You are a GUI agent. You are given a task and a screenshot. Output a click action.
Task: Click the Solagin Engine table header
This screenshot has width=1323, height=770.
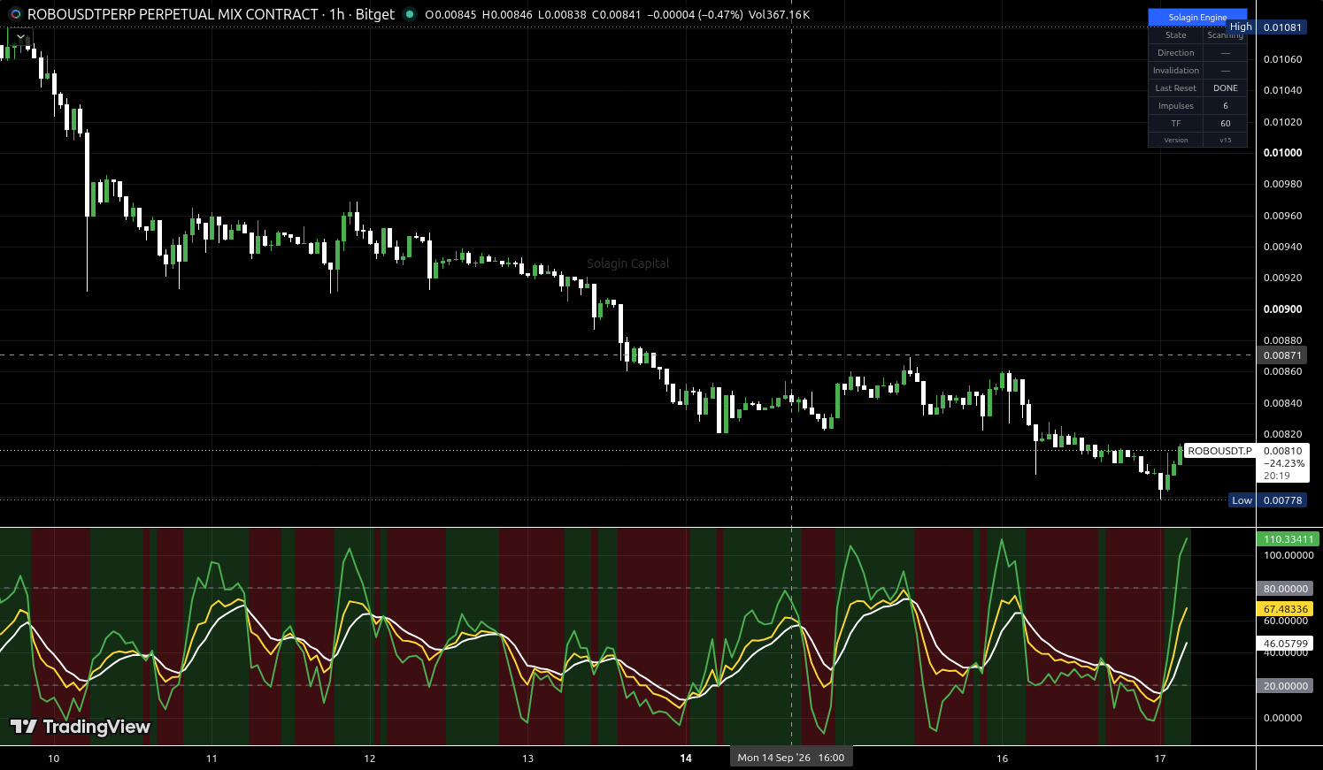[x=1197, y=17]
